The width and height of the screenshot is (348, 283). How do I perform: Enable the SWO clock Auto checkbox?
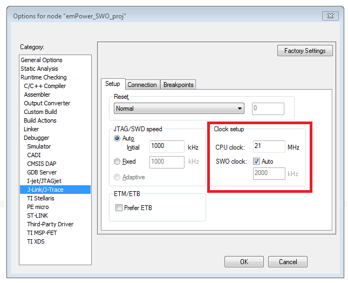(257, 161)
